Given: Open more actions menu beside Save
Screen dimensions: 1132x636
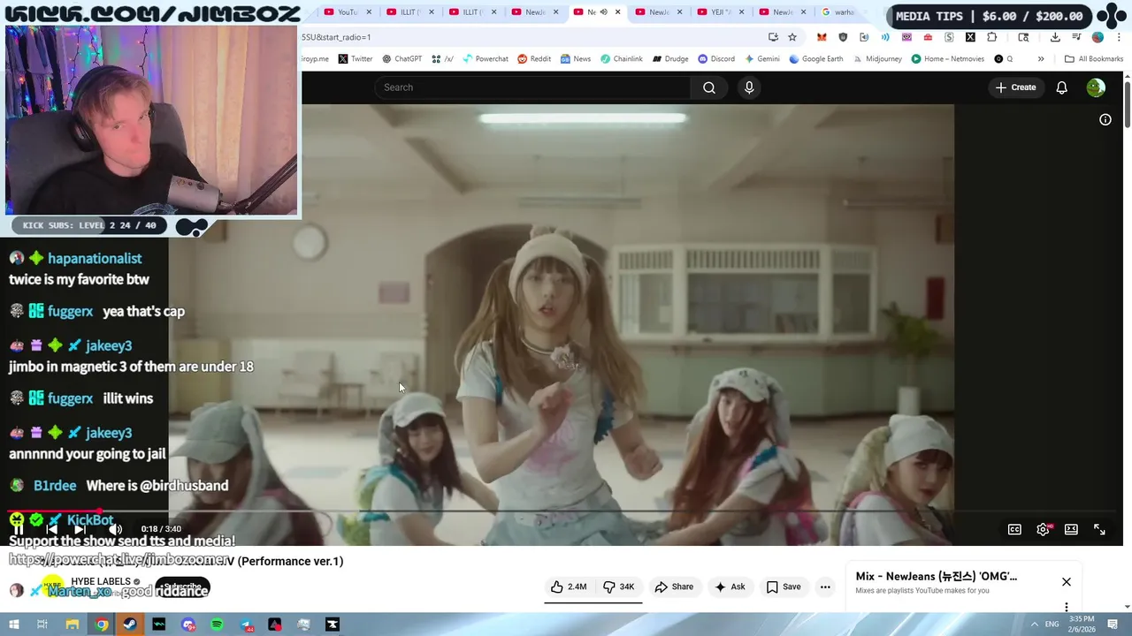Looking at the screenshot, I should pyautogui.click(x=825, y=587).
